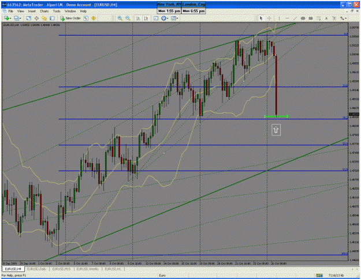The height and width of the screenshot is (279, 361).
Task: Toggle the Data Window crosshair-target icon
Action: point(36,18)
